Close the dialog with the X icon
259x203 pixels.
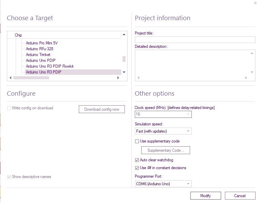coord(255,3)
